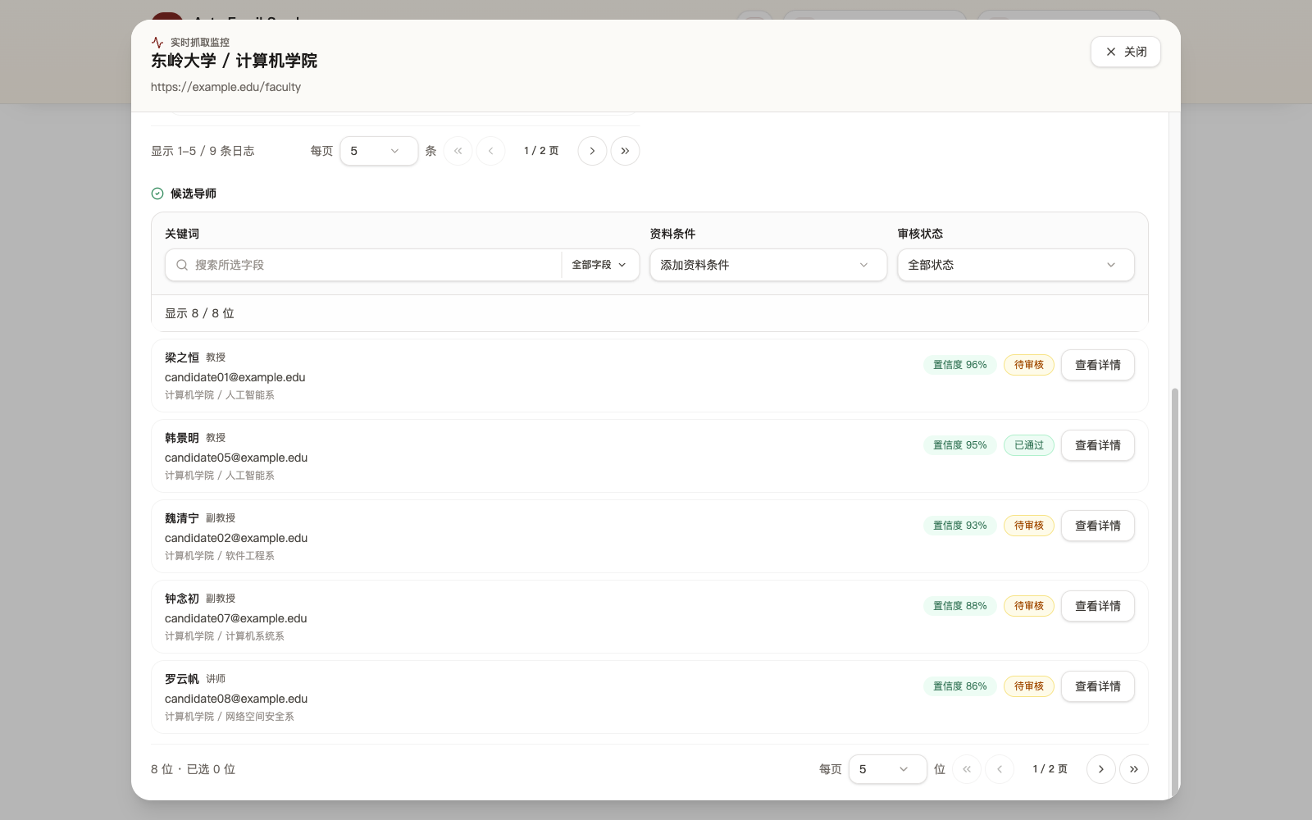
Task: Jump to first page of logs
Action: [458, 151]
